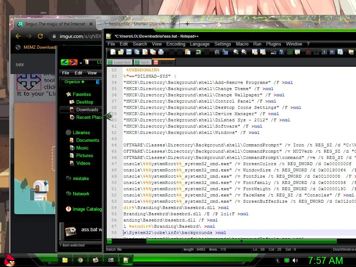Open the Encoding menu
This screenshot has width=356, height=267.
(x=176, y=44)
